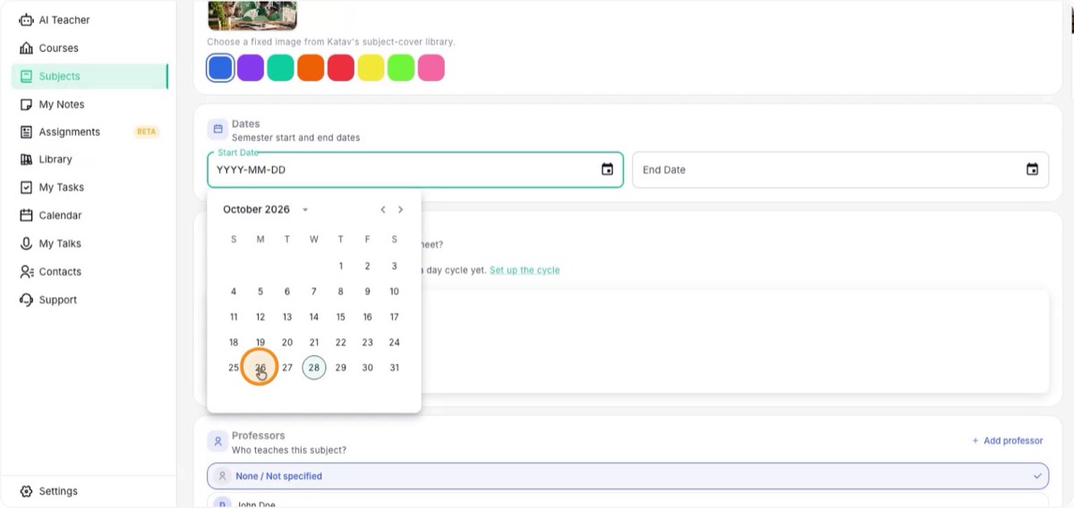
Task: Select October 12 in the calendar
Action: [260, 317]
